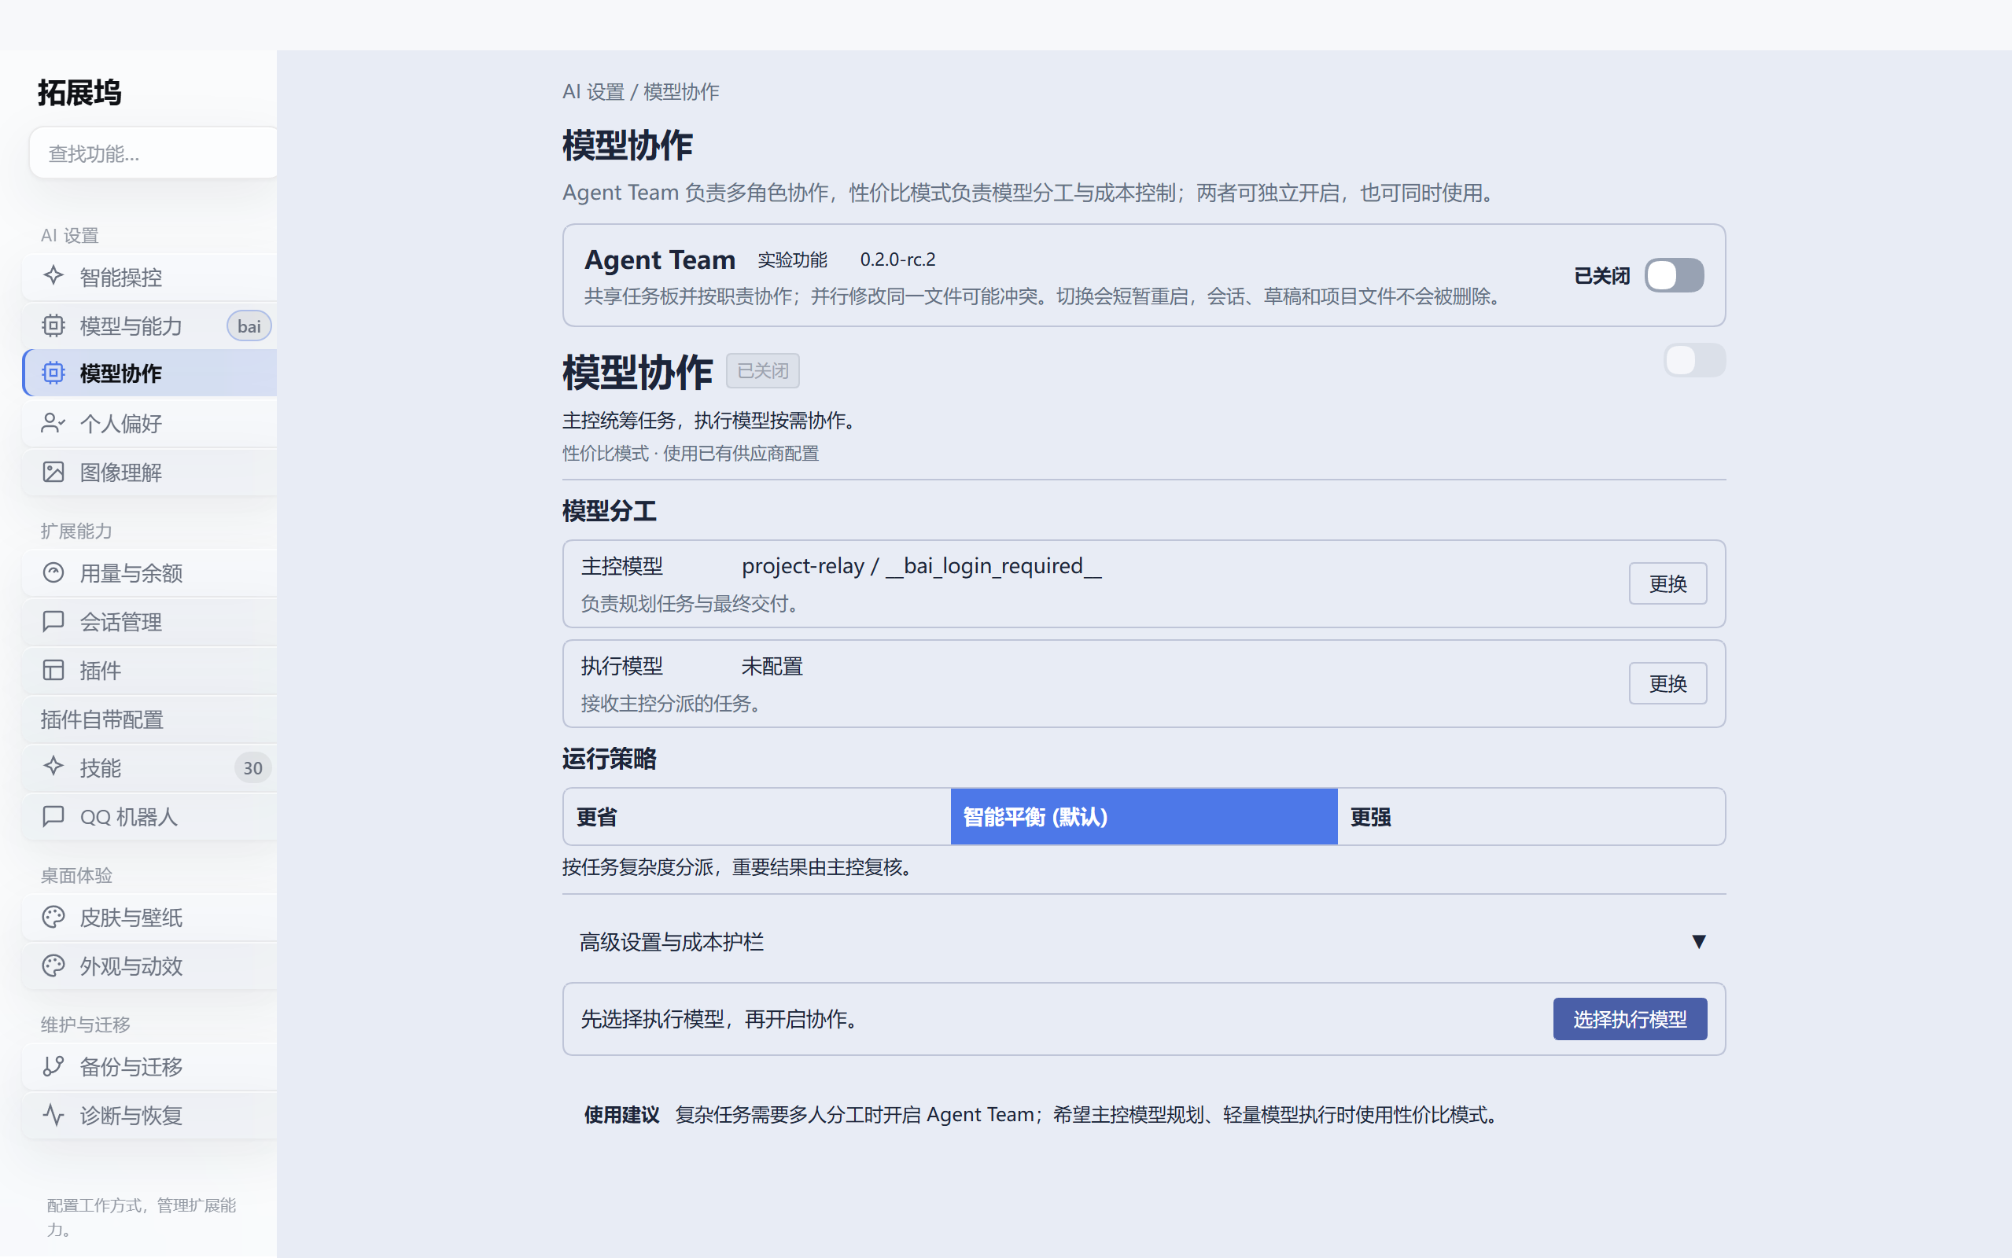Click the 30 count badge on 技能
The height and width of the screenshot is (1258, 2012).
pos(252,768)
